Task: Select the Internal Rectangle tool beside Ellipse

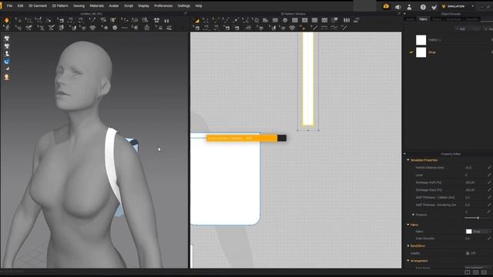Action: pos(295,21)
